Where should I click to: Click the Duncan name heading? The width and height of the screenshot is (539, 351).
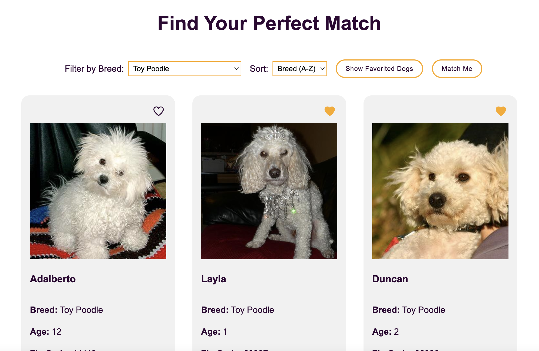390,279
